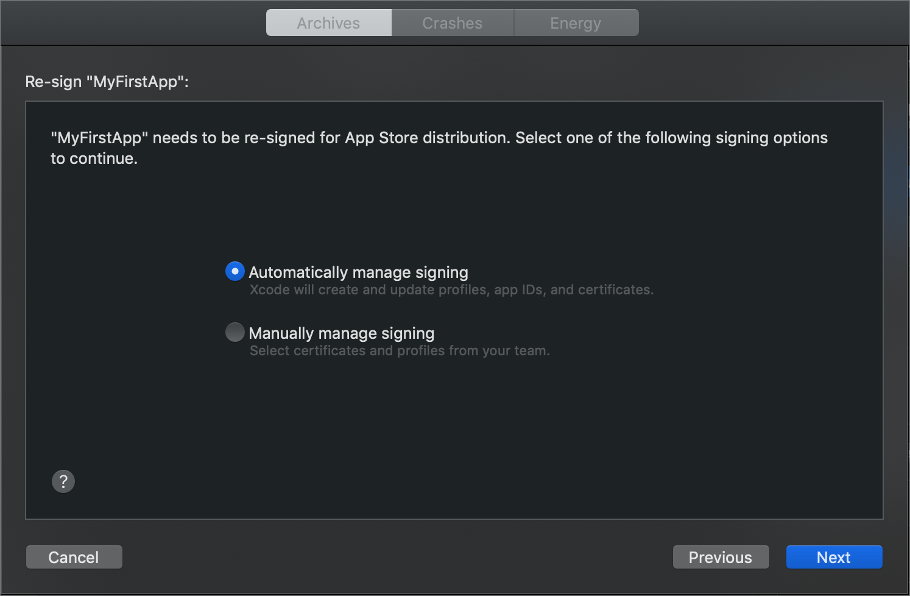Go back with the Previous button
This screenshot has width=910, height=596.
click(721, 557)
